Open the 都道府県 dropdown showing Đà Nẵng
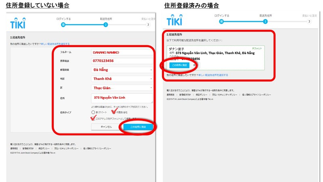The width and height of the screenshot is (323, 182). tap(122, 70)
